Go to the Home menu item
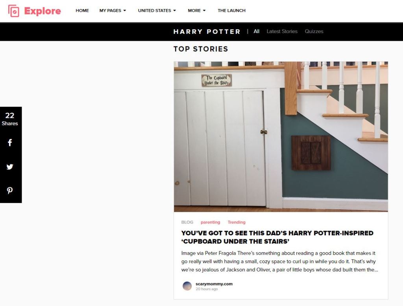The height and width of the screenshot is (306, 403). pyautogui.click(x=82, y=11)
